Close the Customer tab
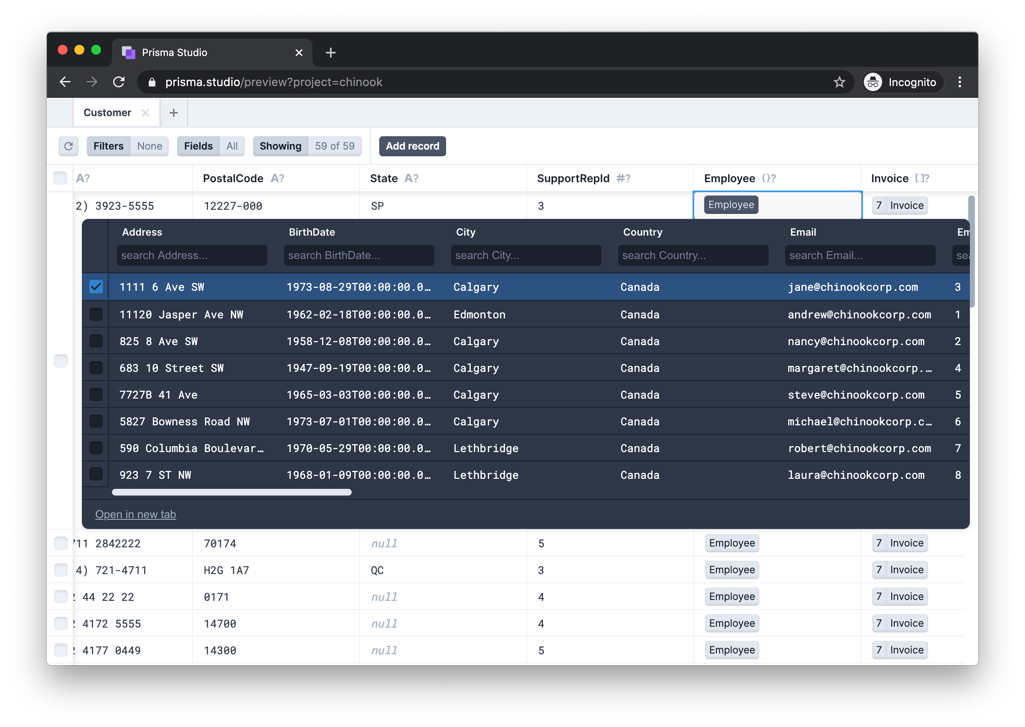 tap(145, 113)
